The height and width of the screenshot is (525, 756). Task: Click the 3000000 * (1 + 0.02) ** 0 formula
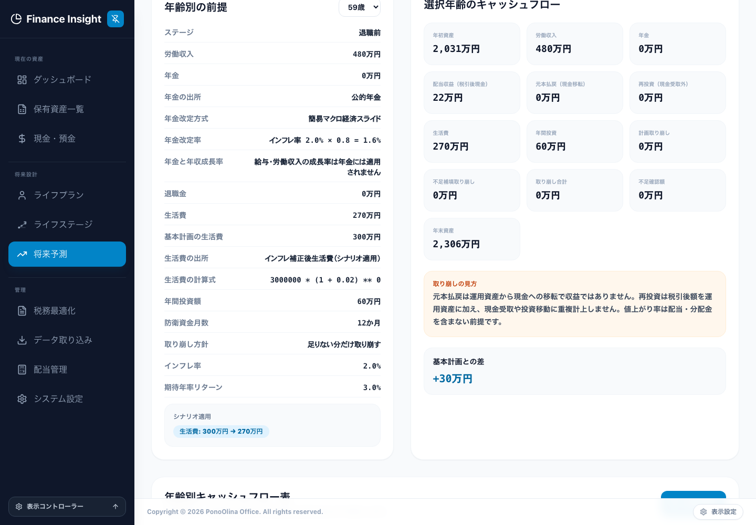point(325,280)
